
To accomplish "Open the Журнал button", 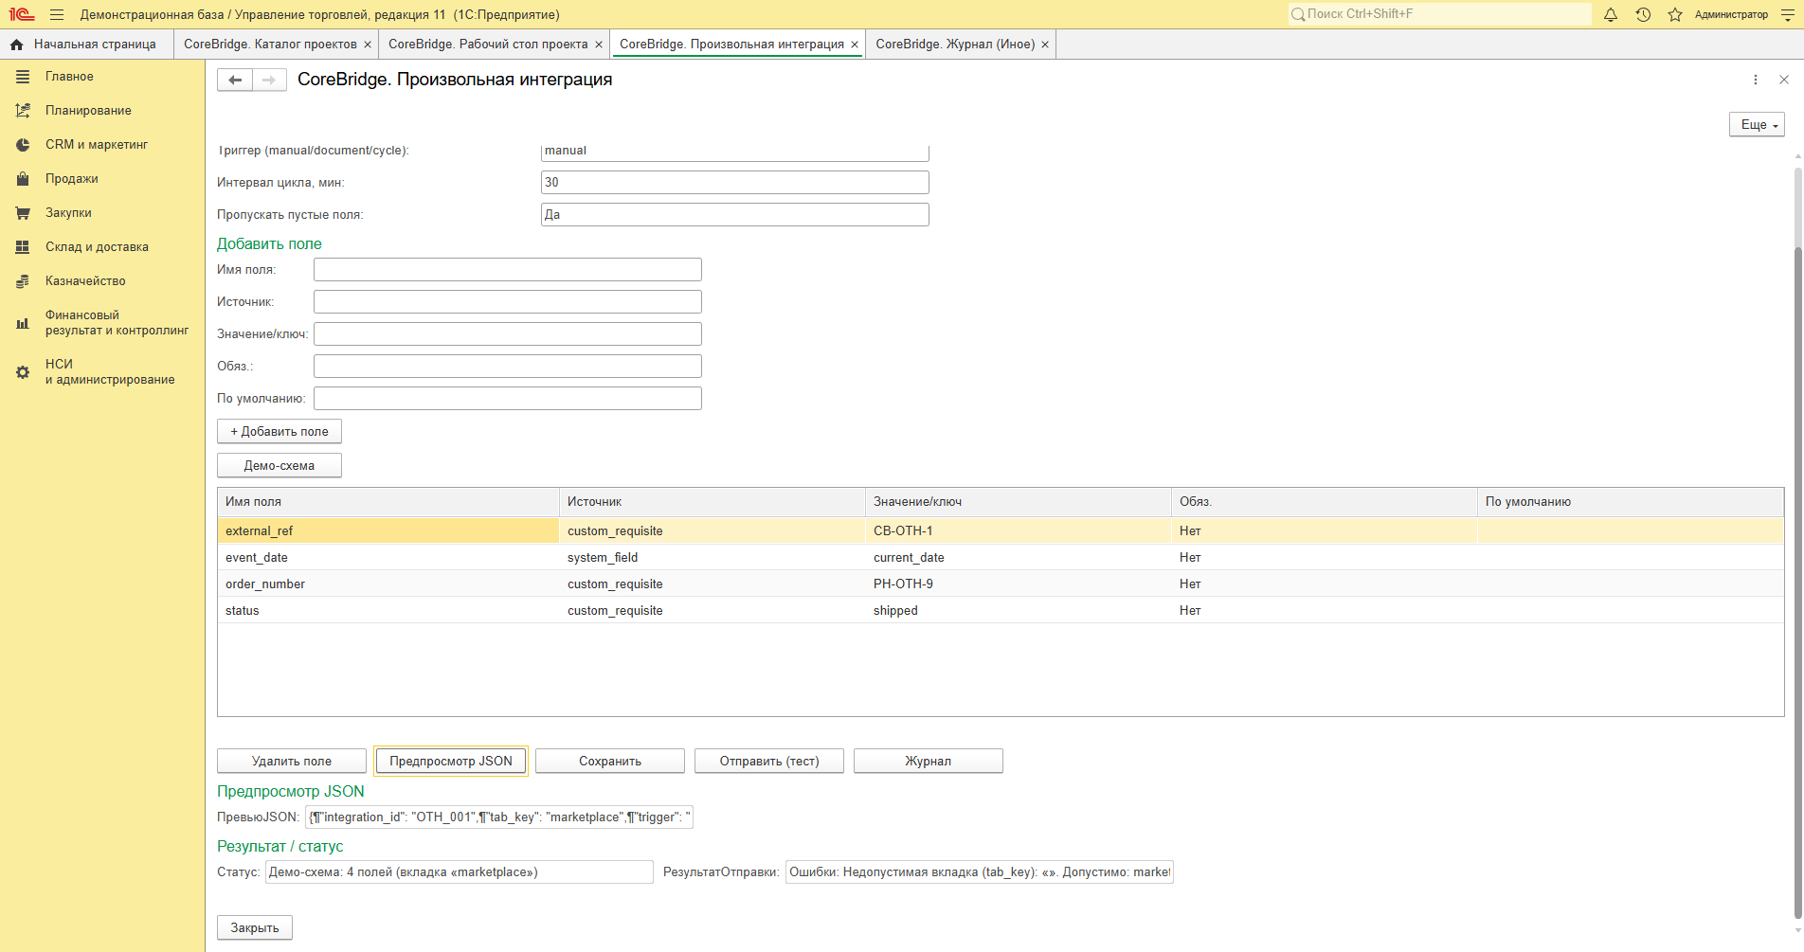I will click(929, 762).
